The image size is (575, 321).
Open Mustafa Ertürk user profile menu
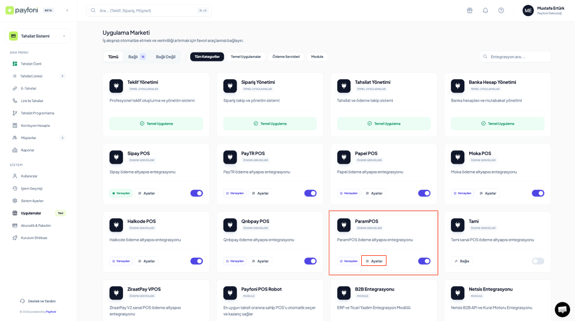pos(543,10)
